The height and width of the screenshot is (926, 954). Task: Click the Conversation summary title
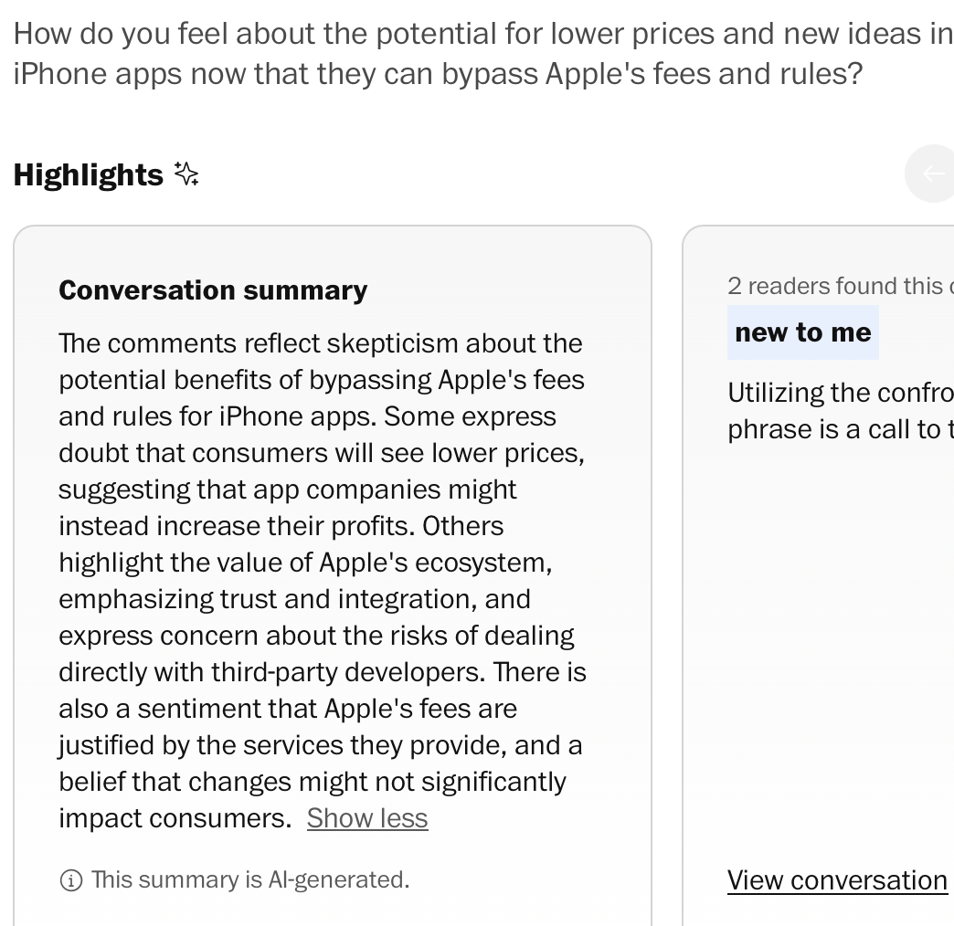pos(213,290)
